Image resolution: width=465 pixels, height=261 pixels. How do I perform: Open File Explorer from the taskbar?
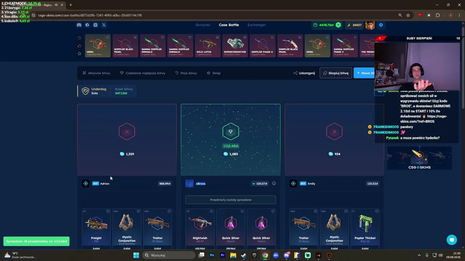(233, 255)
